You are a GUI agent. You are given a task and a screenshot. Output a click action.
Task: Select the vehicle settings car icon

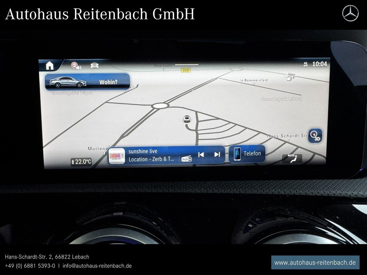[94, 66]
